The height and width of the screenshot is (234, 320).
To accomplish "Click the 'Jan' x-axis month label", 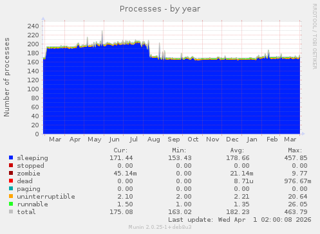I will pos(252,139).
